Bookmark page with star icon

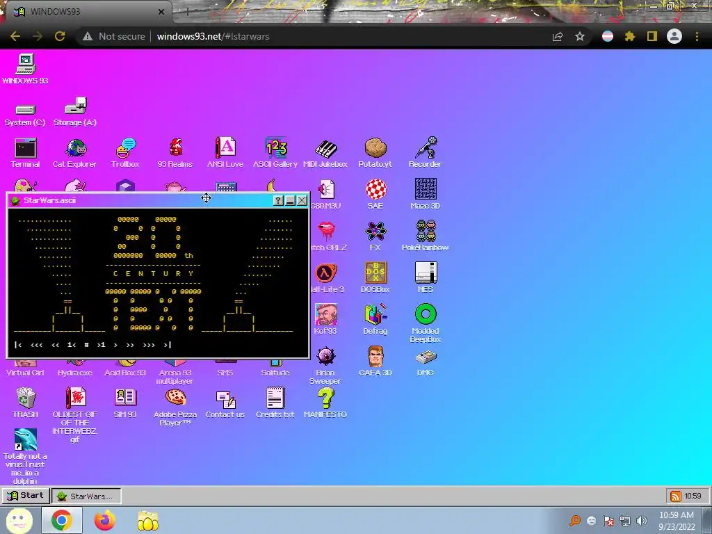[x=580, y=36]
